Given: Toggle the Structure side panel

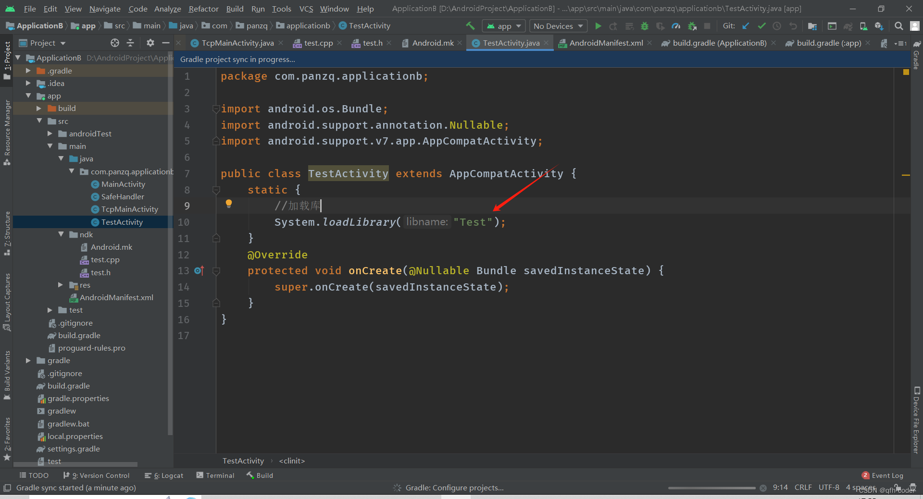Looking at the screenshot, I should [7, 233].
